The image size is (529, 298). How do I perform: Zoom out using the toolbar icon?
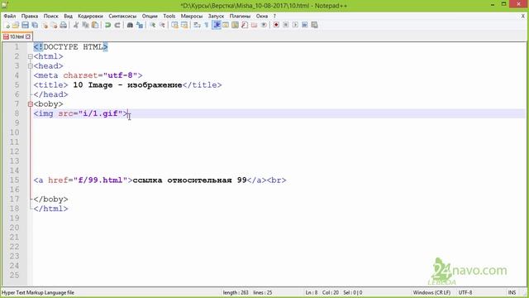tap(162, 25)
